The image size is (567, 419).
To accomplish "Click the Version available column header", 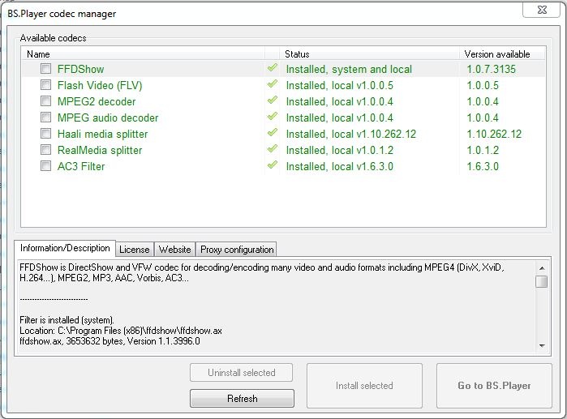I will pyautogui.click(x=502, y=54).
